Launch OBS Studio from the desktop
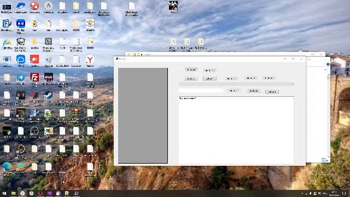350x197 pixels. tap(34, 131)
